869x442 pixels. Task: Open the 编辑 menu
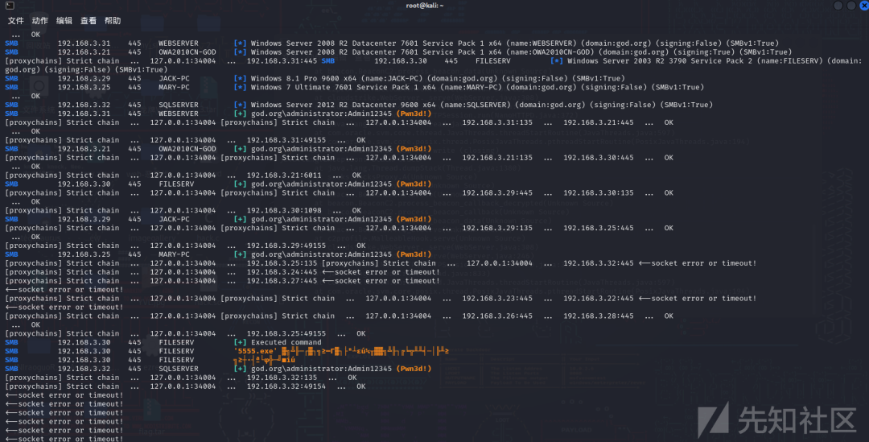tap(64, 20)
